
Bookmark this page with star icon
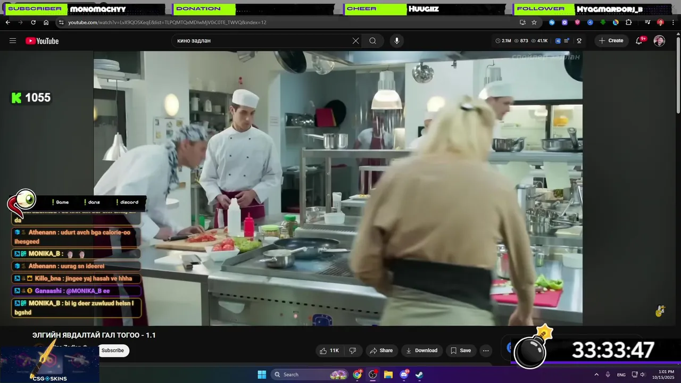[534, 22]
